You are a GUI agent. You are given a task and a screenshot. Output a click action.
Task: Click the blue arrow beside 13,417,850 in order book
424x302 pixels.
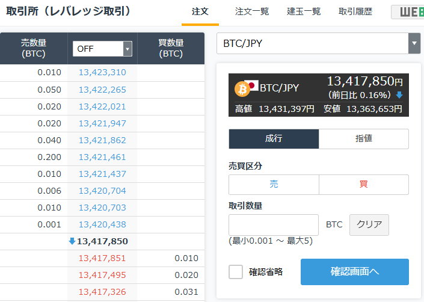72,241
